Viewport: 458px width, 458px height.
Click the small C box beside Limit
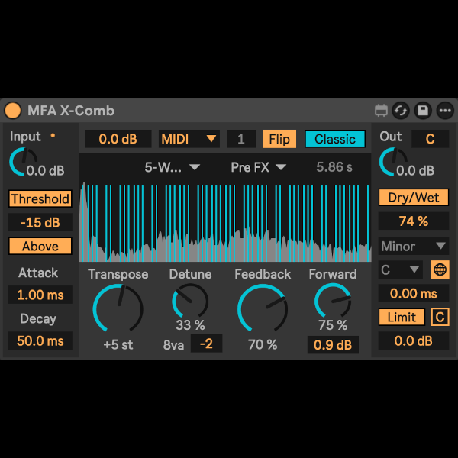click(439, 317)
